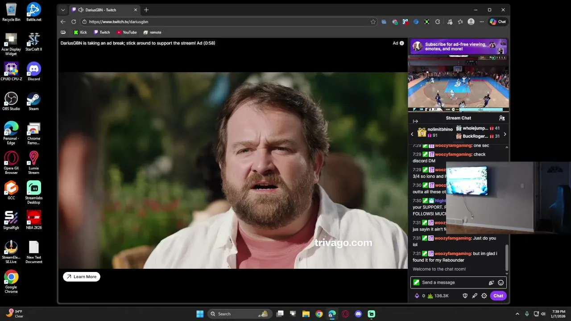The height and width of the screenshot is (321, 571).
Task: Open the chat sword moderator tools icon
Action: (475, 296)
